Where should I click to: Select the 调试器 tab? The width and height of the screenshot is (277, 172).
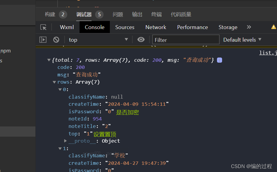[84, 14]
